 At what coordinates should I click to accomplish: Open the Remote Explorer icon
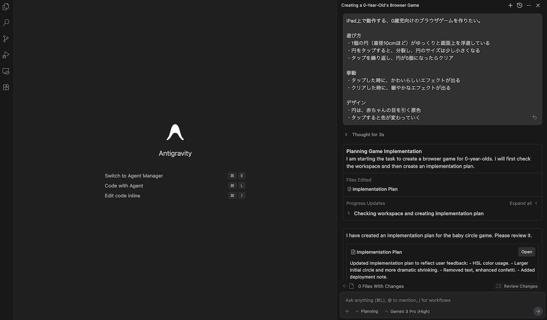pos(6,71)
